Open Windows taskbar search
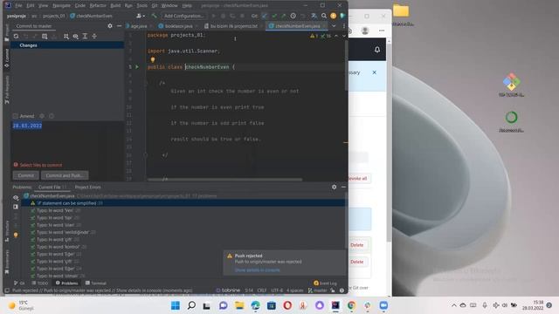Image resolution: width=559 pixels, height=314 pixels. coord(191,305)
